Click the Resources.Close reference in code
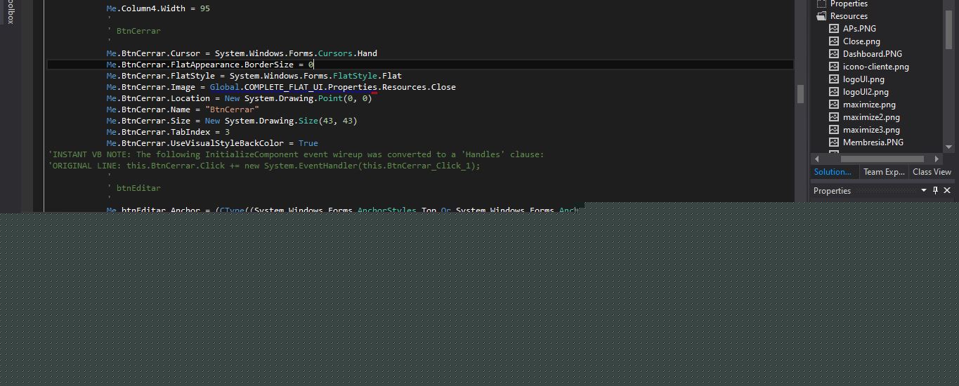 click(419, 87)
